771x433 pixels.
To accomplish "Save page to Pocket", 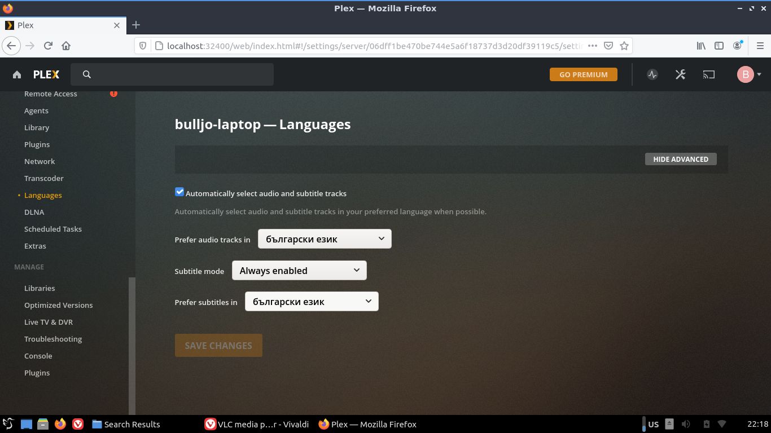I will point(608,46).
